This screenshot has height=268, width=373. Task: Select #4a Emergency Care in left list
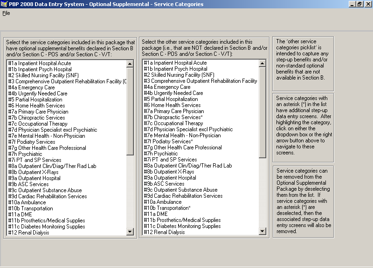[x=67, y=87]
